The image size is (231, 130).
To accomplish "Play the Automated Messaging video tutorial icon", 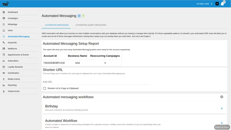I will coord(79,16).
